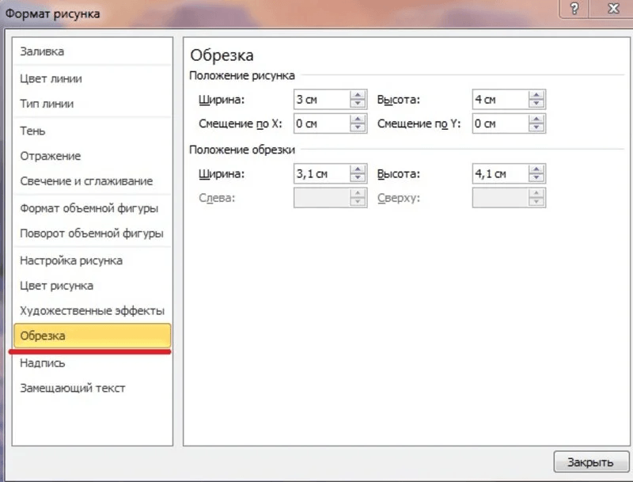Increase crop Ширина with up arrow
The width and height of the screenshot is (633, 482).
click(x=358, y=169)
